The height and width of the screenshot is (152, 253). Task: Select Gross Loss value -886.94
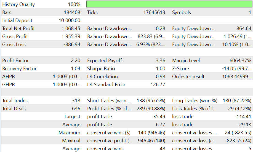(72, 44)
